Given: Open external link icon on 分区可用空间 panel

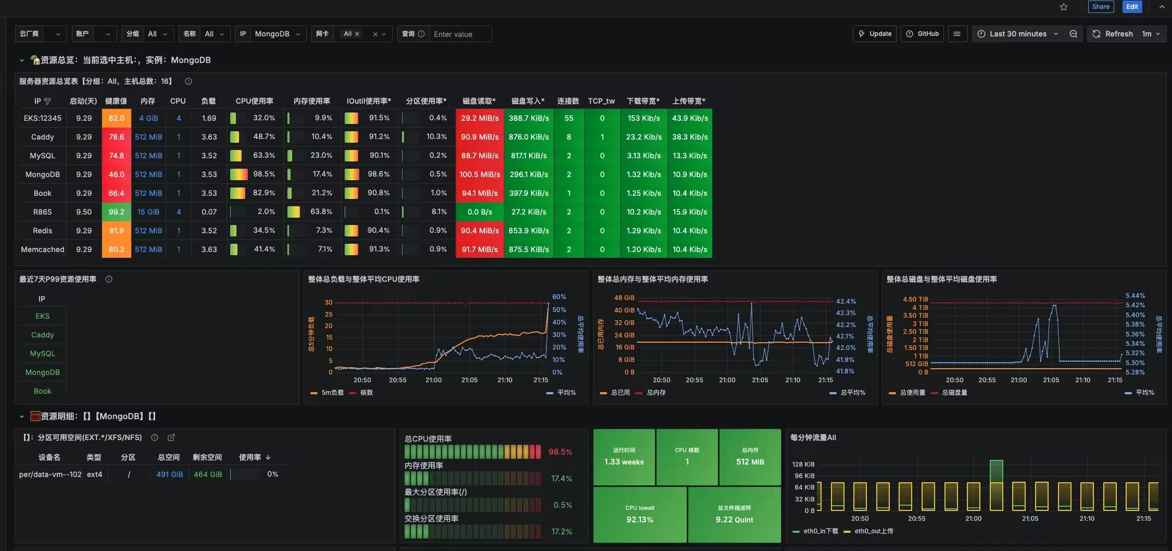Looking at the screenshot, I should [171, 437].
